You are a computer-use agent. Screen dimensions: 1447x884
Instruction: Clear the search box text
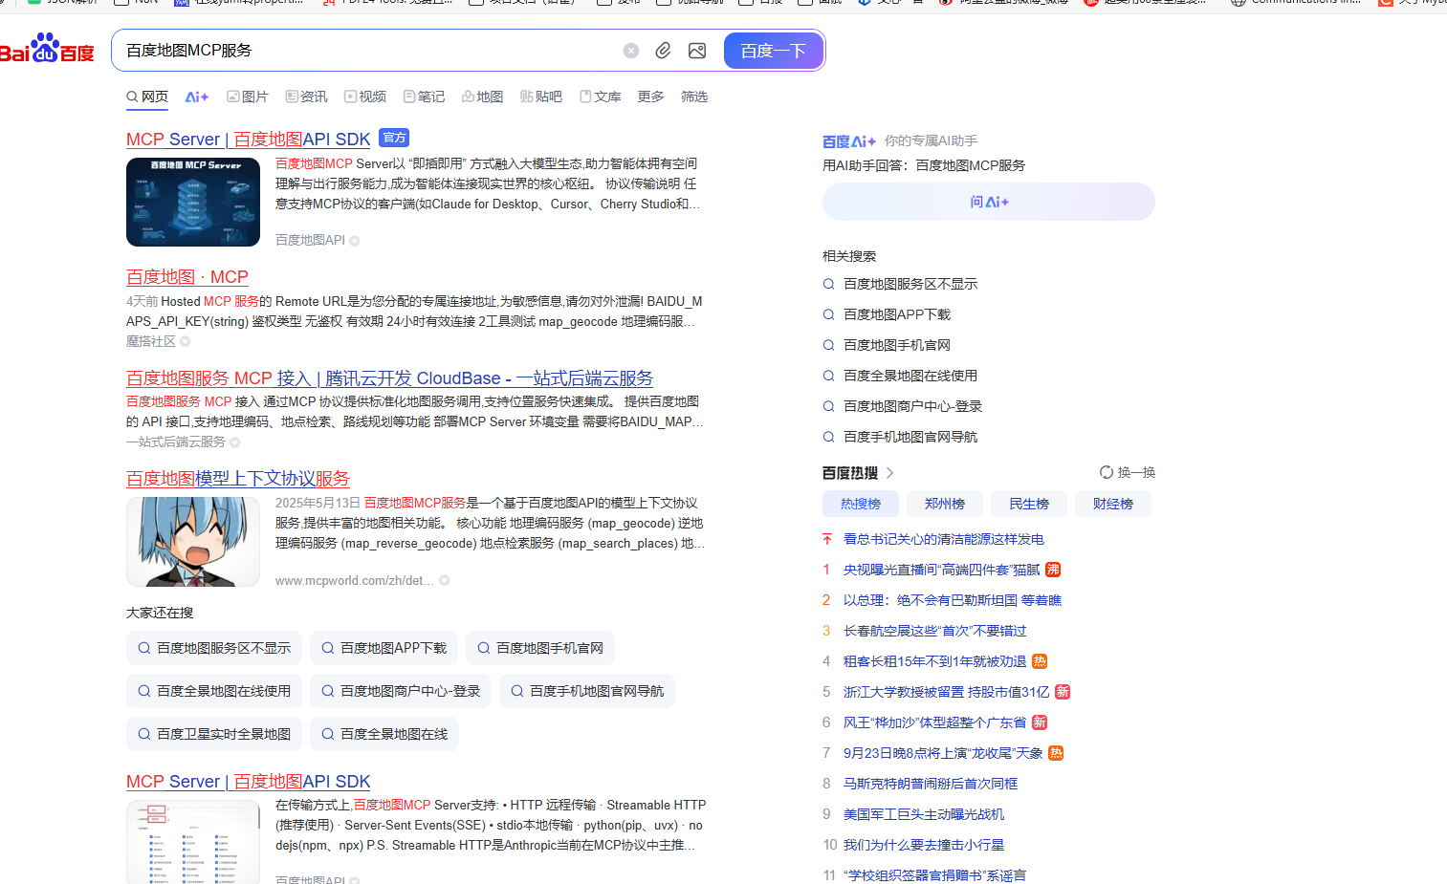click(631, 51)
